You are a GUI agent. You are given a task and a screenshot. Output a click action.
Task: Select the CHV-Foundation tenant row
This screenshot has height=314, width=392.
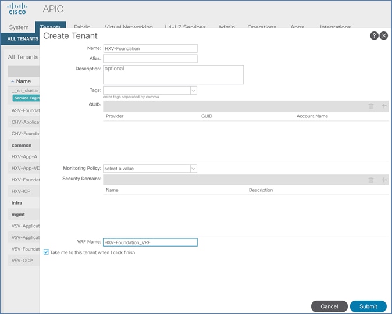pos(24,134)
